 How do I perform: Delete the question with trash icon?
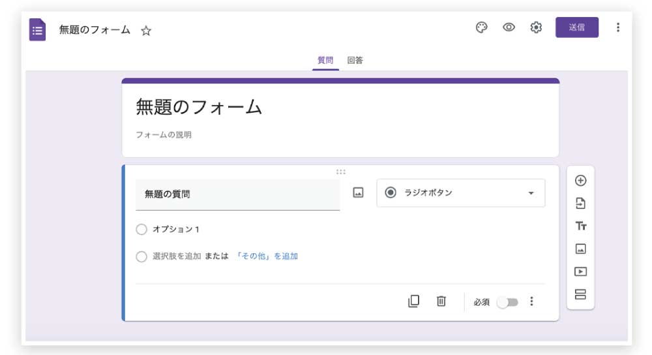pyautogui.click(x=441, y=301)
